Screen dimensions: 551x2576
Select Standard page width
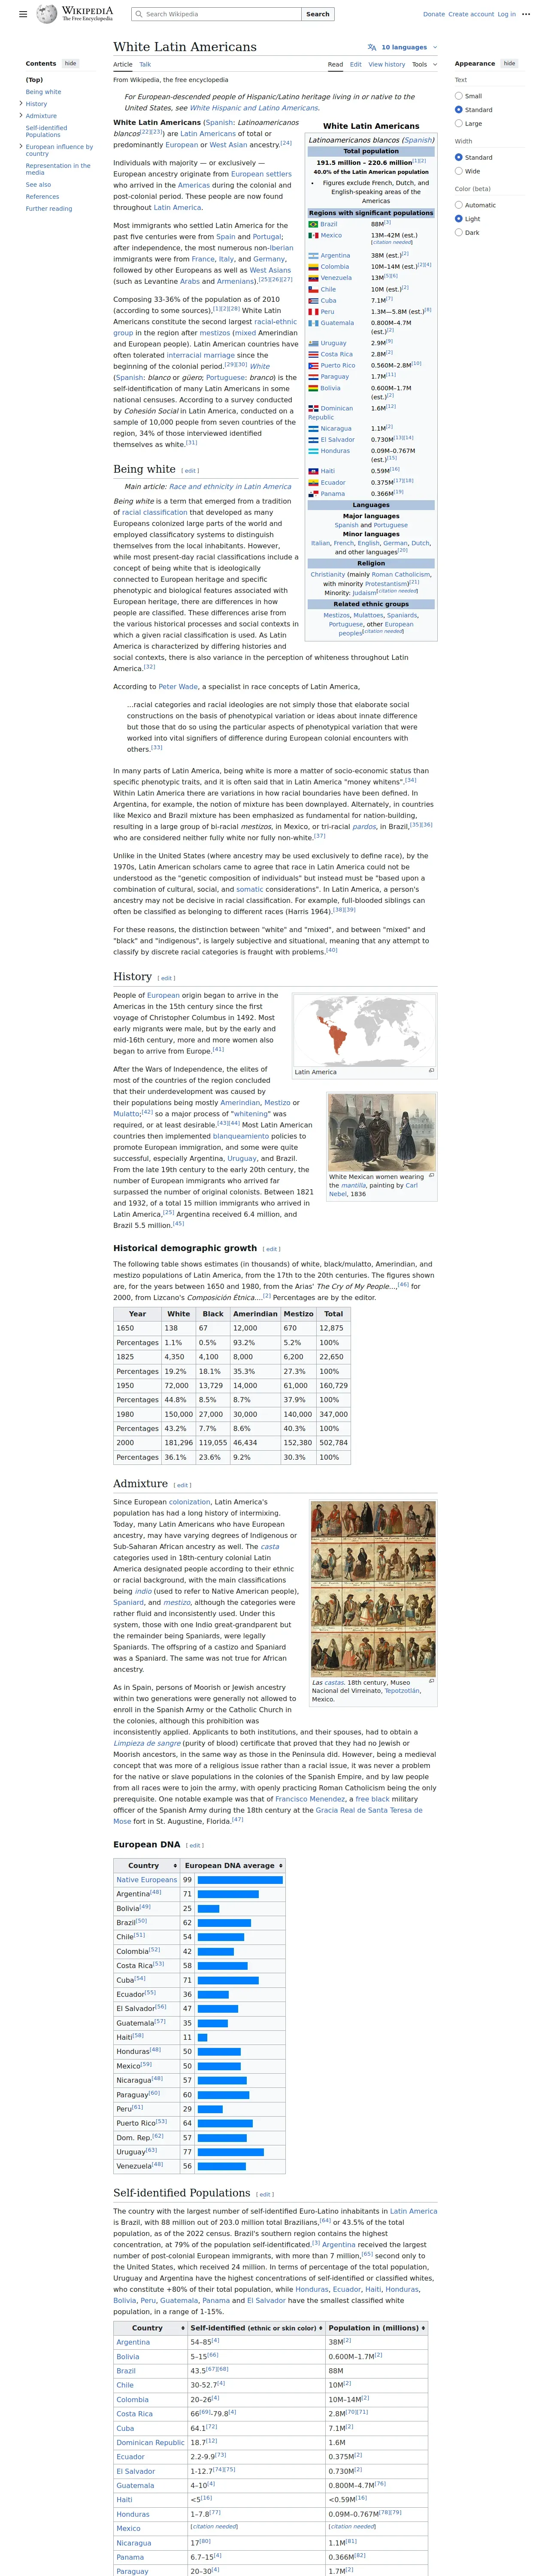459,157
